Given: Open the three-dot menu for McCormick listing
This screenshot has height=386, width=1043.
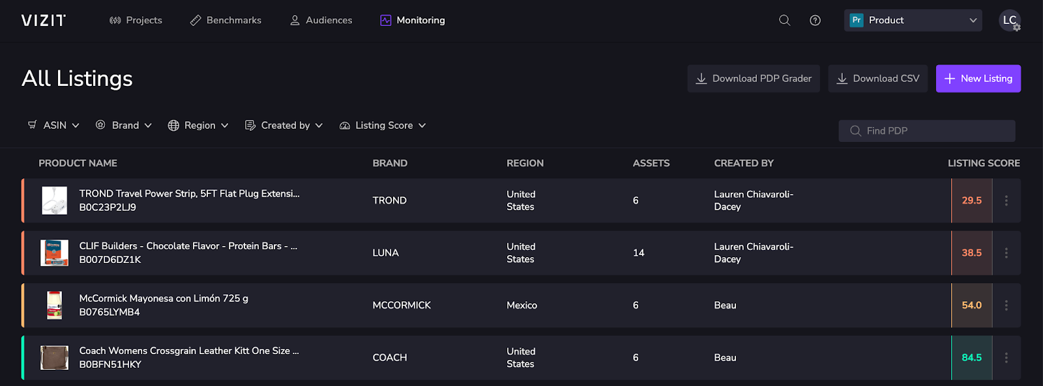Looking at the screenshot, I should point(1006,305).
